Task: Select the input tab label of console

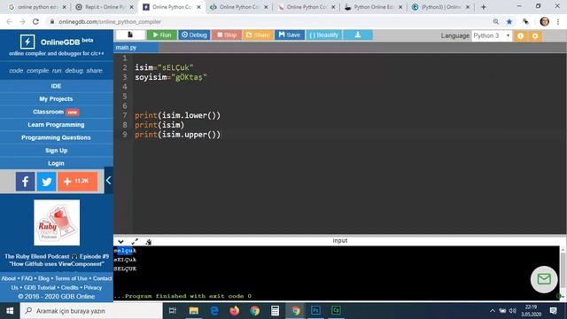Action: [340, 240]
